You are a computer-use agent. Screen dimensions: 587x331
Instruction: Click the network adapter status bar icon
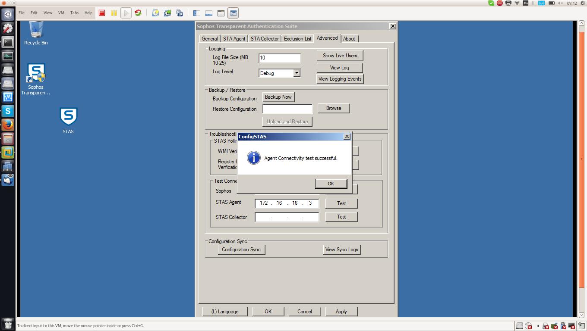click(x=554, y=326)
